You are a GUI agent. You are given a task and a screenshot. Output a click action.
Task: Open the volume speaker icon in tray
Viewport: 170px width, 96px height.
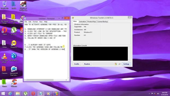(x=158, y=94)
